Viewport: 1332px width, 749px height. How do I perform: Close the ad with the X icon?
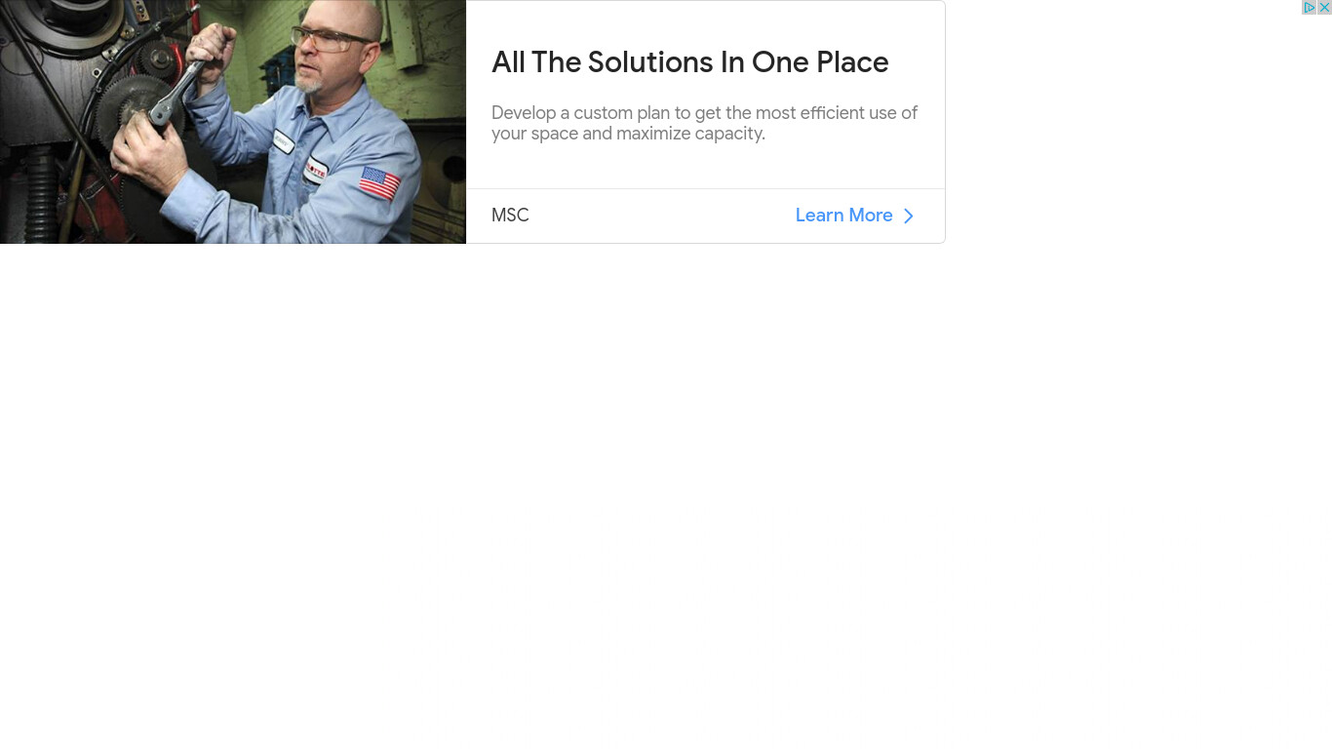tap(1324, 7)
